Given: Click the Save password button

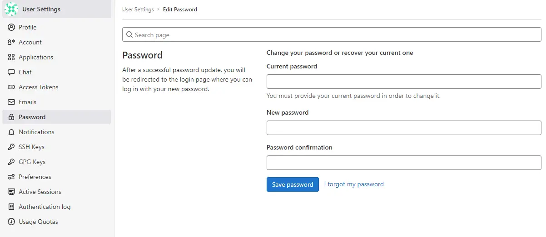Looking at the screenshot, I should pos(293,184).
